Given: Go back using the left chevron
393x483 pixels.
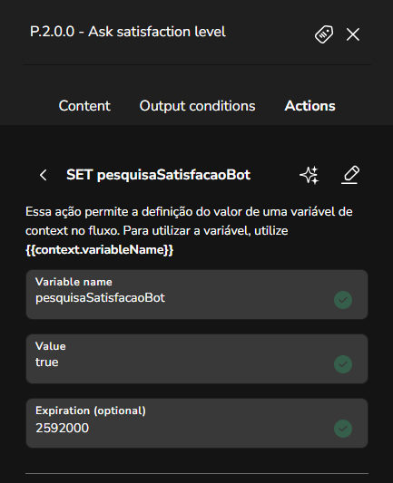Looking at the screenshot, I should click(x=44, y=175).
